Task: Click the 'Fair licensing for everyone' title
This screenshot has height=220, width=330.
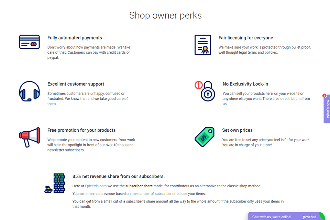Action: coord(246,38)
